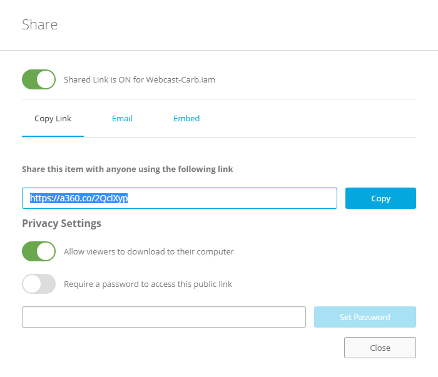Enable the require password toggle

[x=39, y=284]
